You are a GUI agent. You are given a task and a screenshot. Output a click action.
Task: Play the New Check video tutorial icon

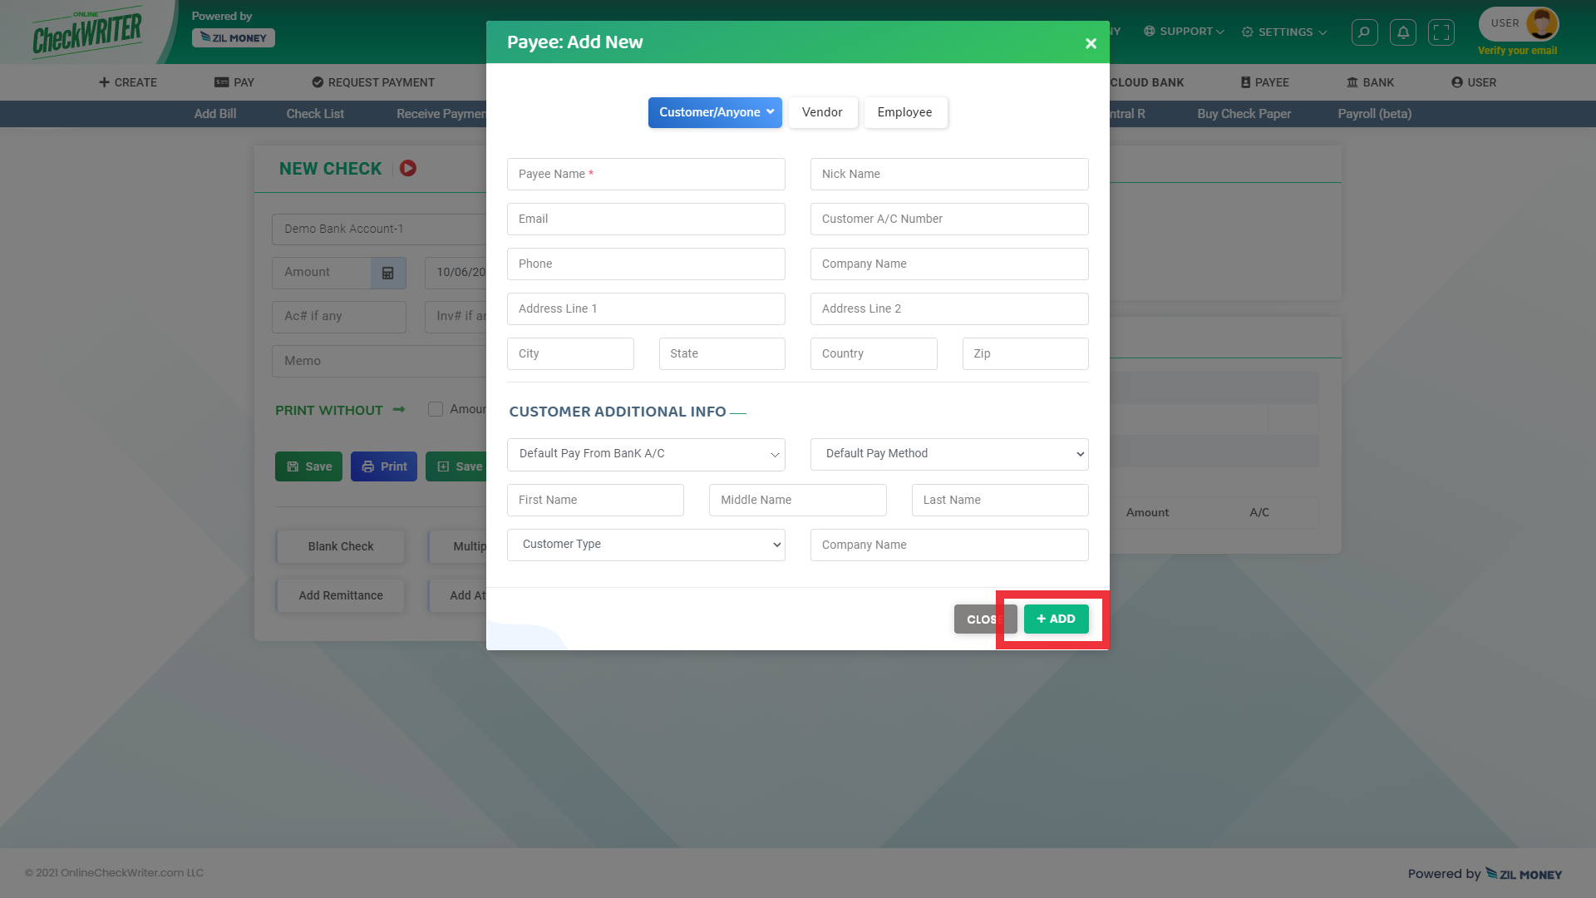pos(407,168)
